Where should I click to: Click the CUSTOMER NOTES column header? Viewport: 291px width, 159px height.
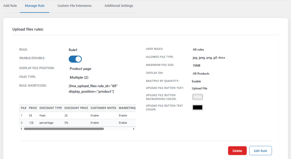pyautogui.click(x=103, y=108)
